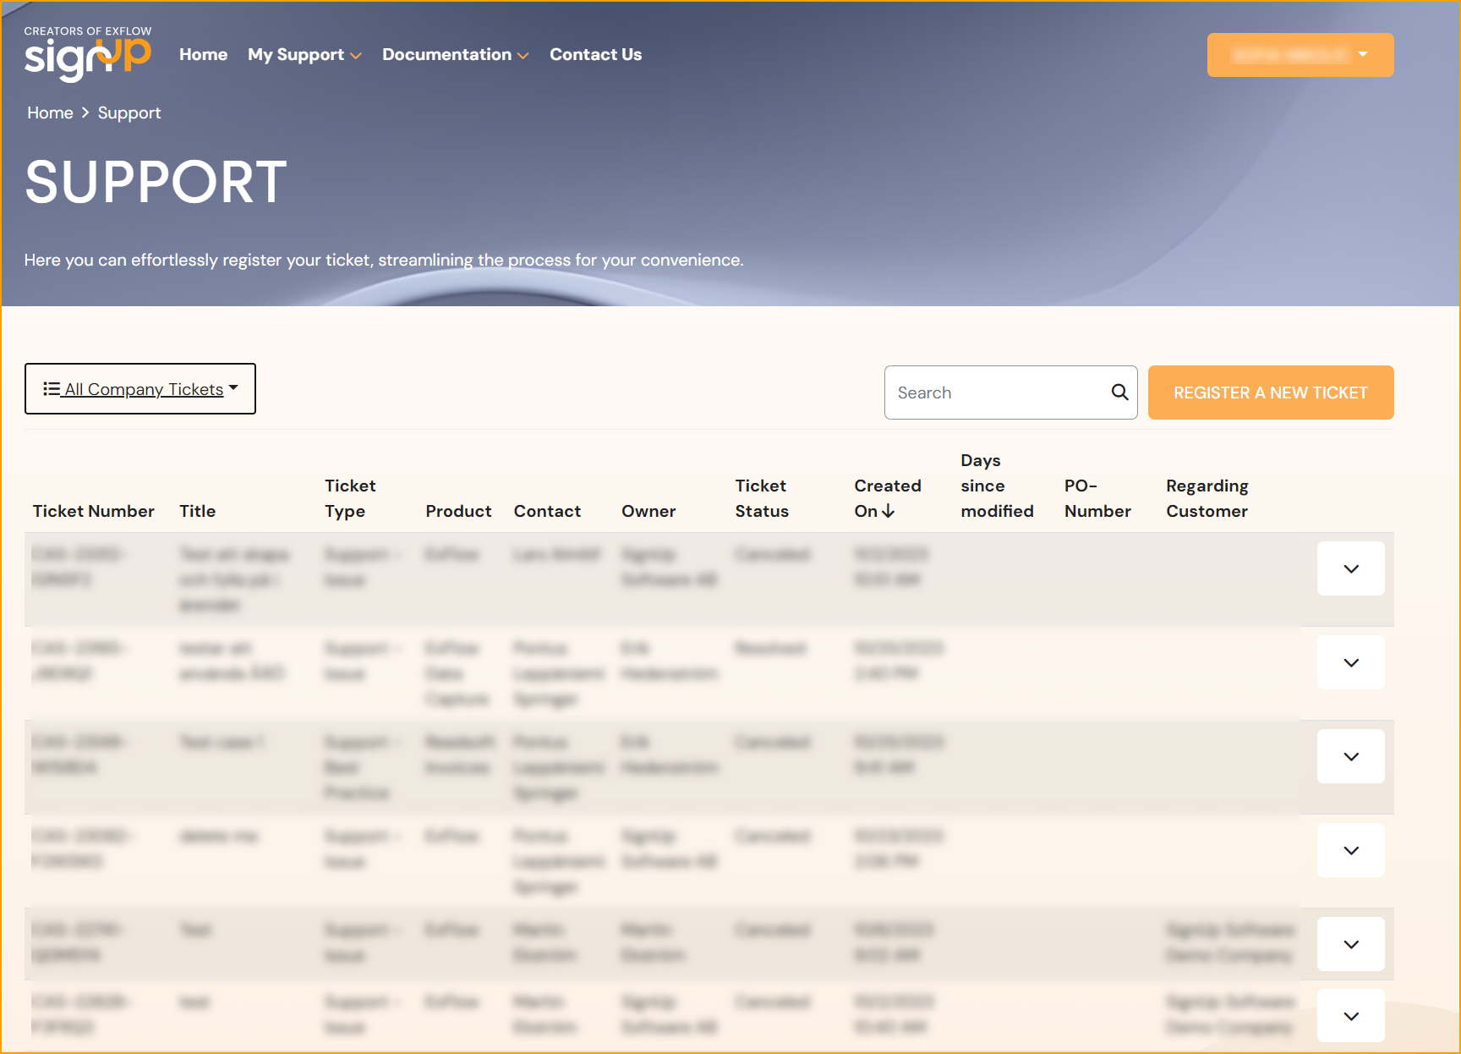Click the SignUp logo
The image size is (1461, 1054).
(88, 55)
